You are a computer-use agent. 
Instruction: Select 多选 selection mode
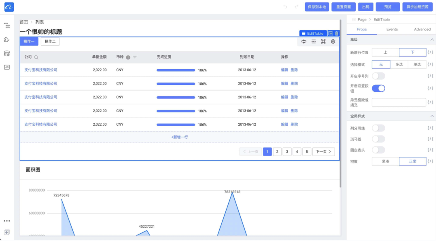[399, 64]
